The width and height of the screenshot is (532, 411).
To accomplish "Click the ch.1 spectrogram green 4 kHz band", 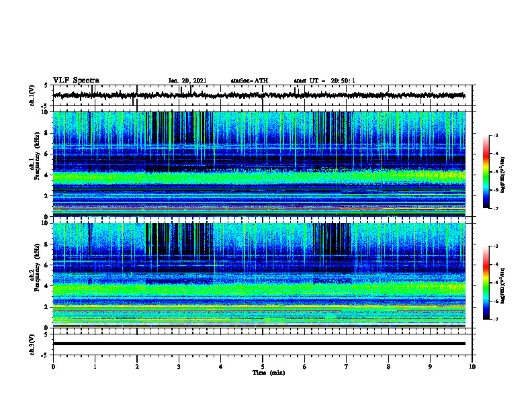I will (259, 177).
